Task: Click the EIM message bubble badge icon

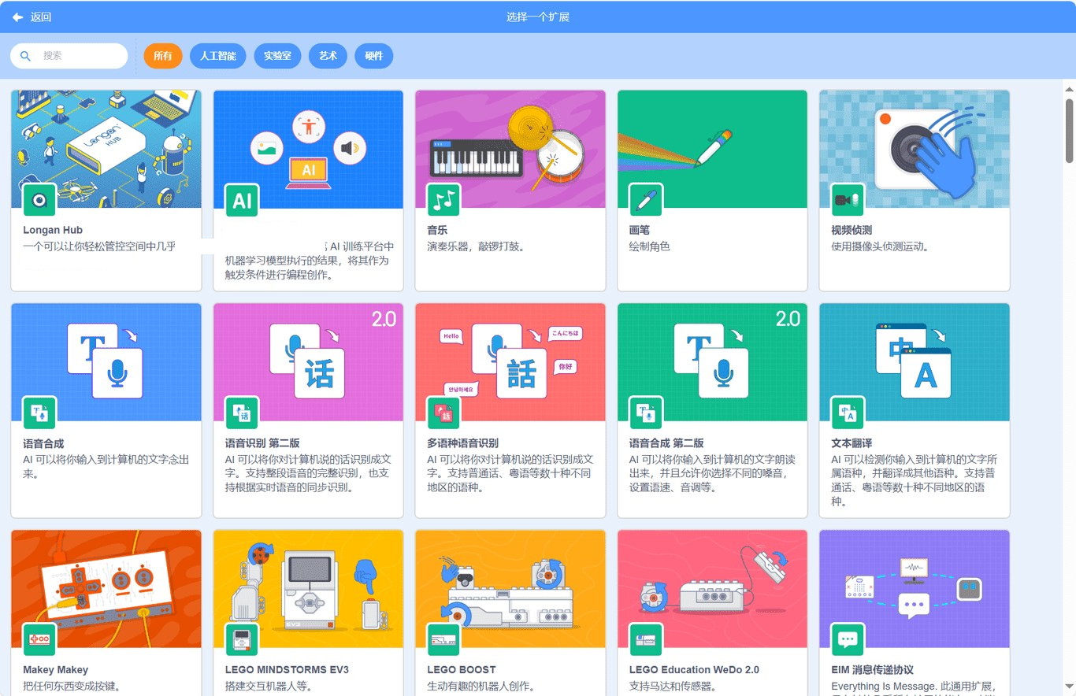Action: point(848,639)
